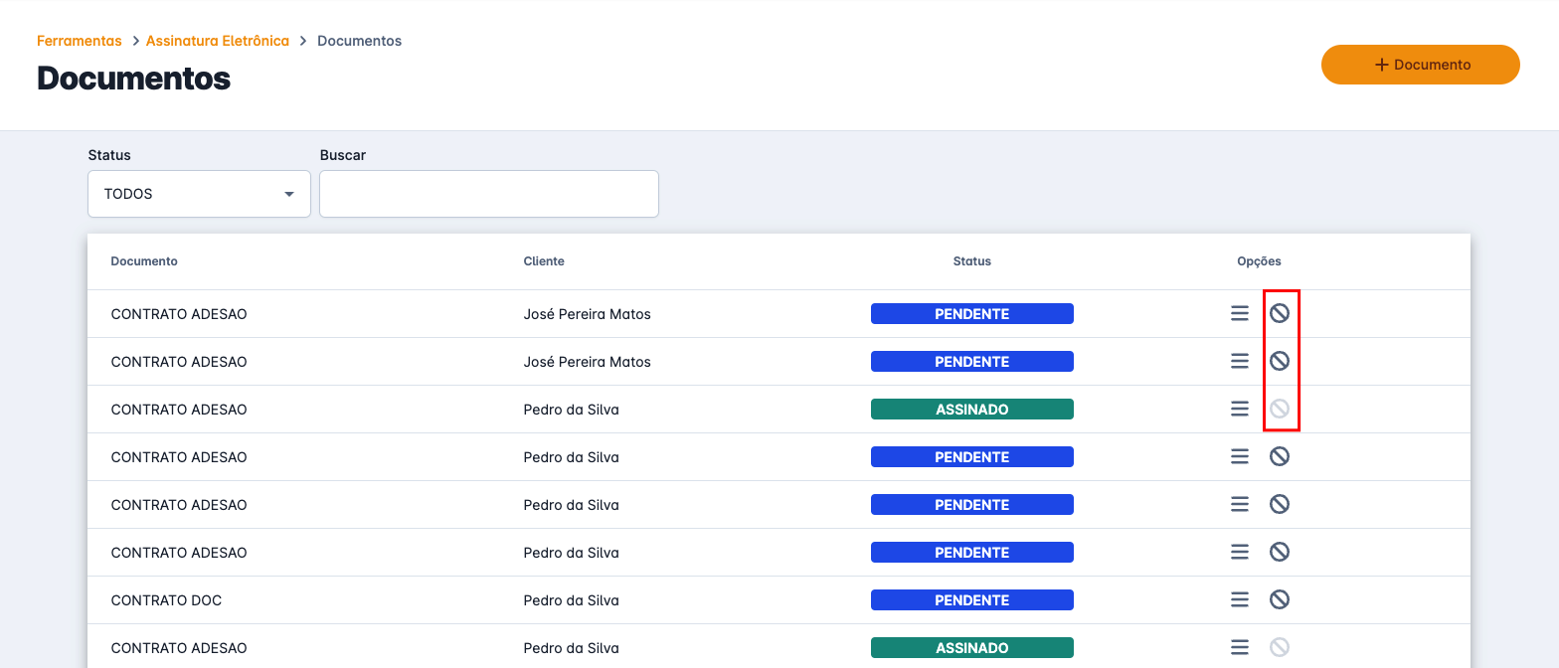Click PENDENTE status badge in first row

tap(971, 314)
